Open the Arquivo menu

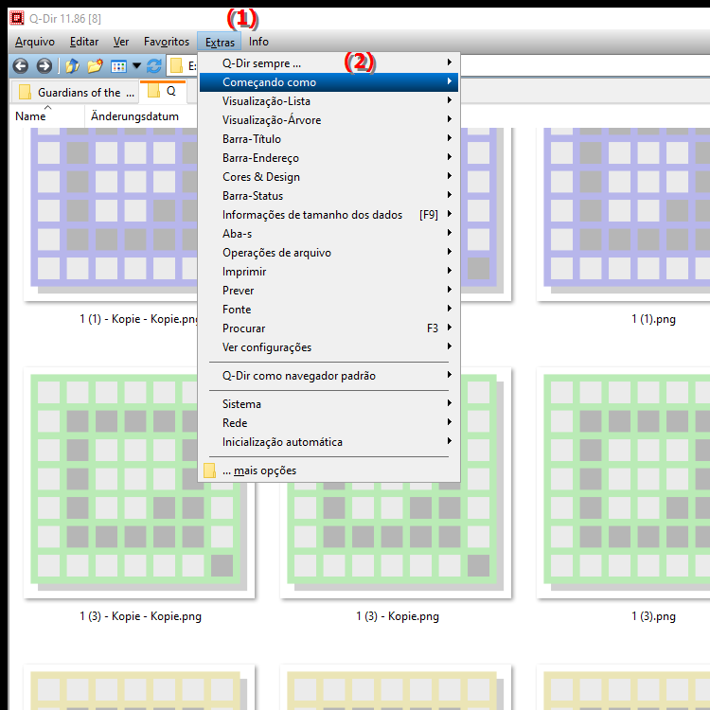pos(35,42)
